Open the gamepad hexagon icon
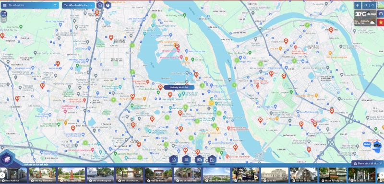The image size is (384, 184). [199, 160]
